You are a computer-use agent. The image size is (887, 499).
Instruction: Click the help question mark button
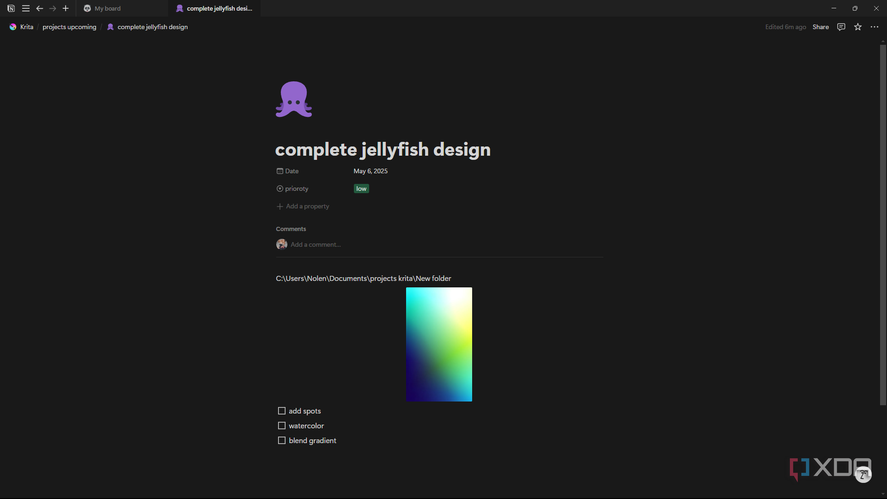[863, 475]
